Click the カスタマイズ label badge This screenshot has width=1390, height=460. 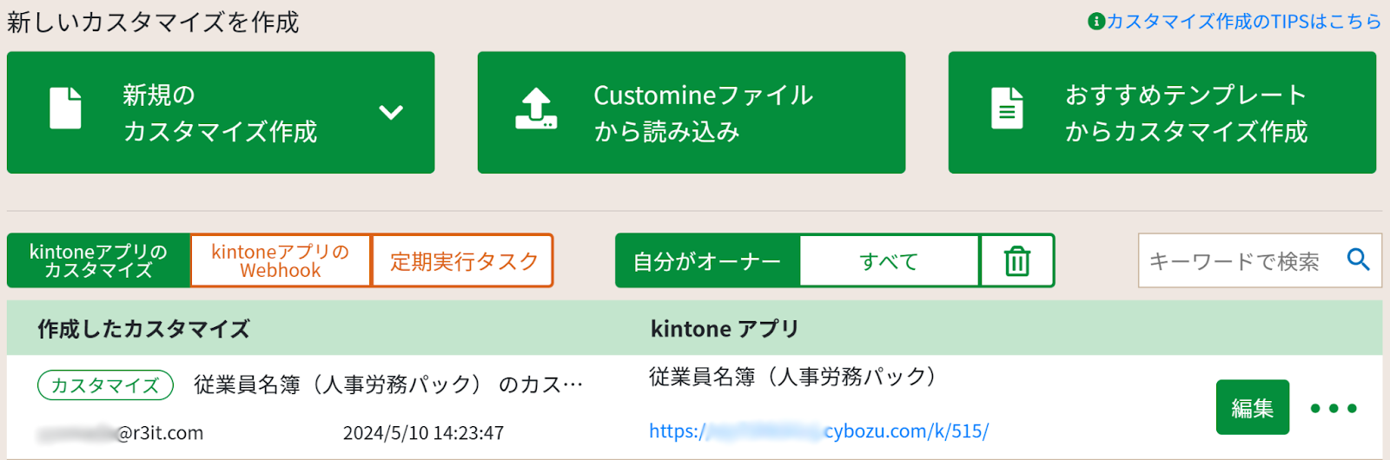tap(105, 385)
